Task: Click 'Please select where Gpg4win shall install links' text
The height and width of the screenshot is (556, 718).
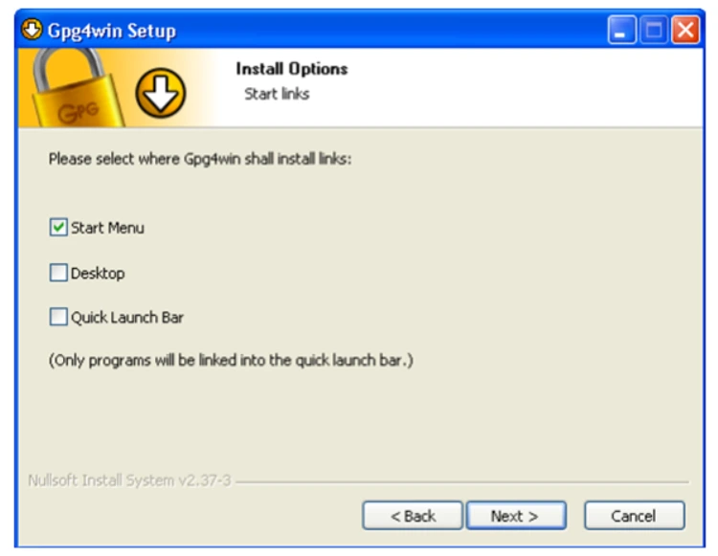Action: (x=200, y=159)
